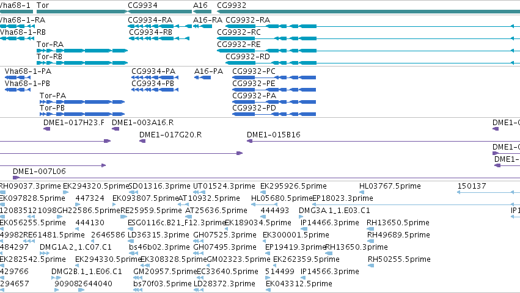Select the DME1-007L06 BAC label

[x=40, y=172]
